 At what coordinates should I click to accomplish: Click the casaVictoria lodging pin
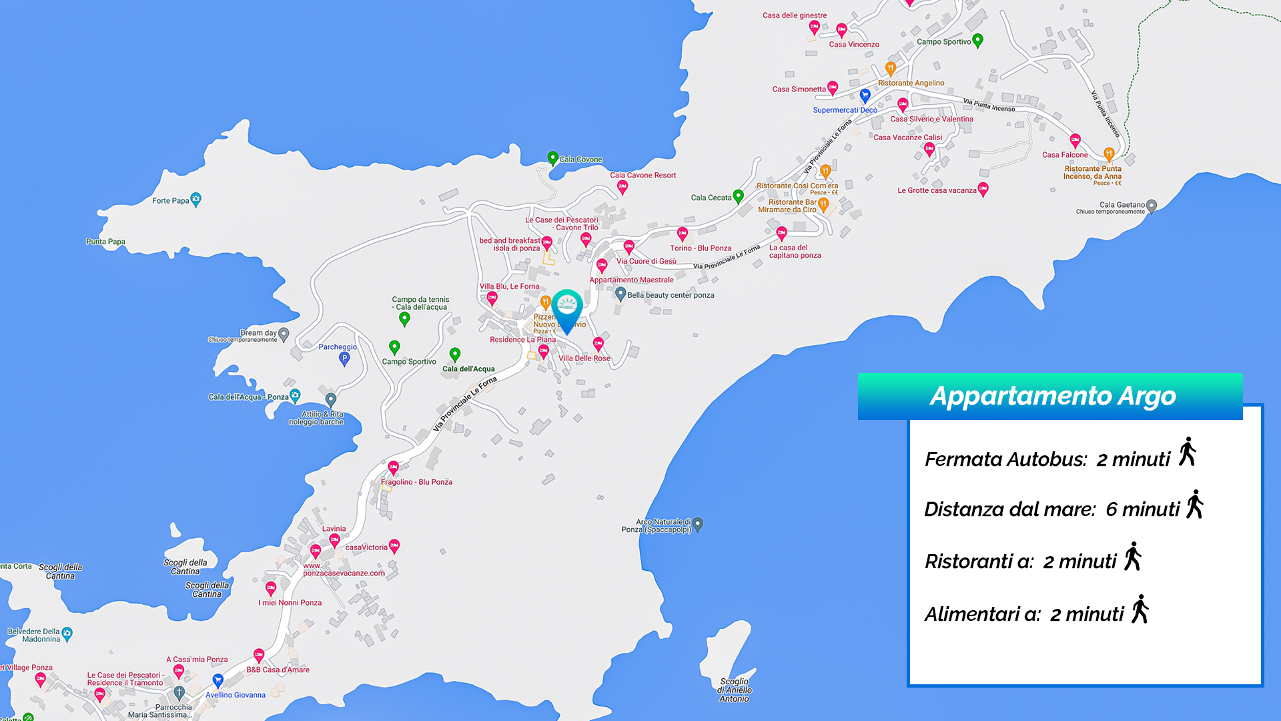click(394, 546)
